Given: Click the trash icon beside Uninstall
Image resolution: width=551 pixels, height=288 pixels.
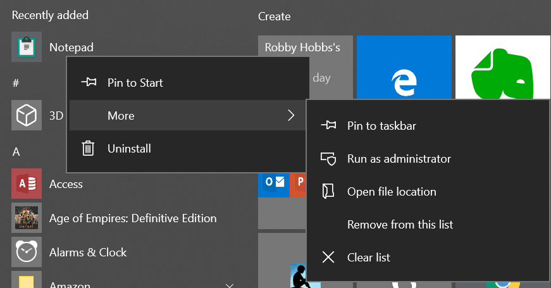Looking at the screenshot, I should 88,148.
